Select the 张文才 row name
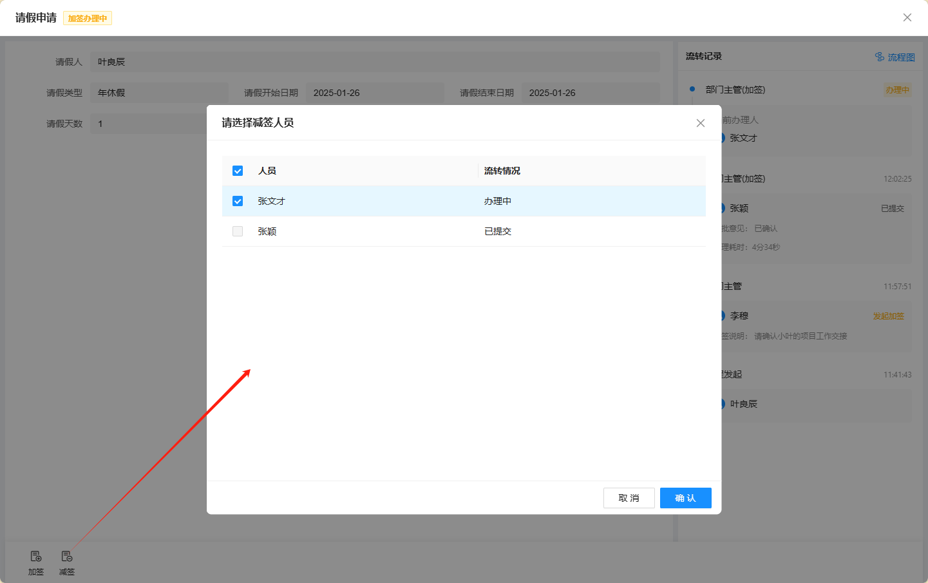 click(271, 201)
